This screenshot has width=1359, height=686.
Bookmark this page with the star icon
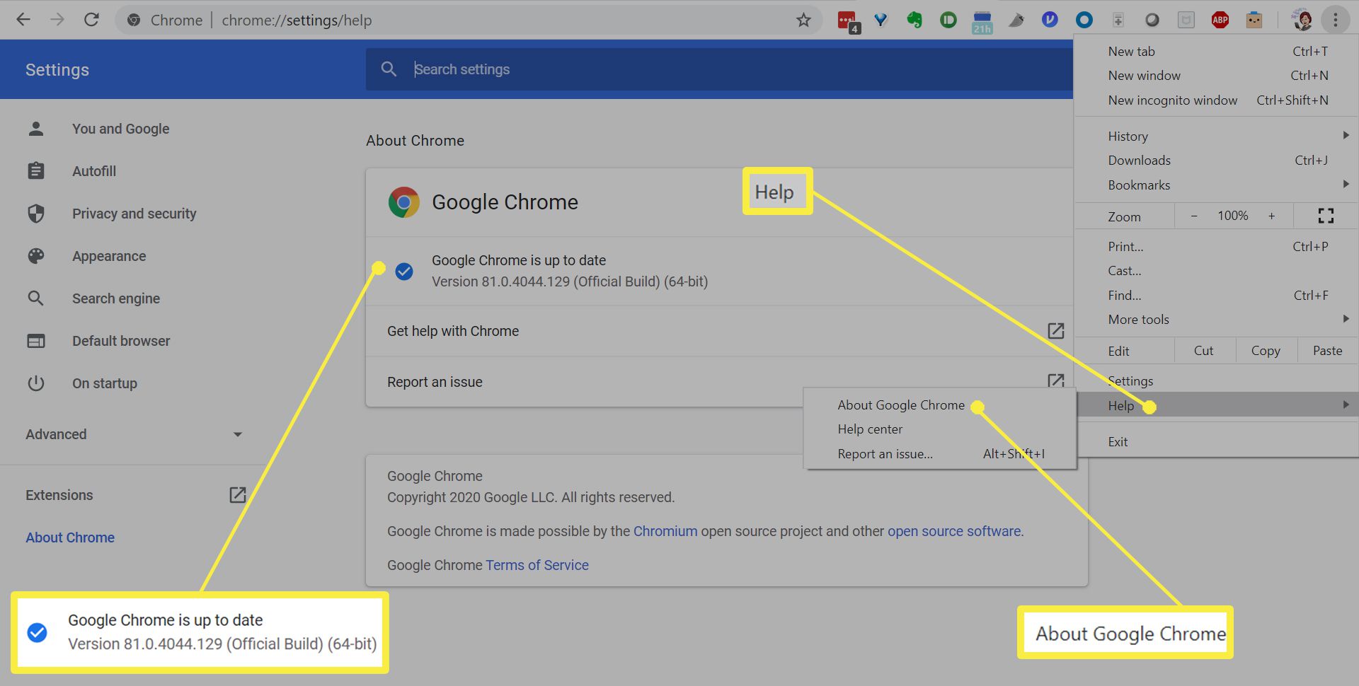click(803, 20)
